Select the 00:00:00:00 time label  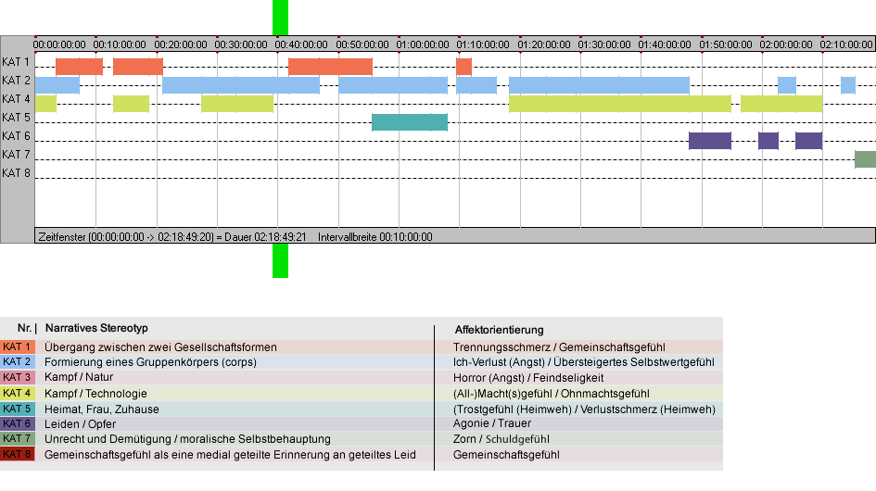coord(59,44)
